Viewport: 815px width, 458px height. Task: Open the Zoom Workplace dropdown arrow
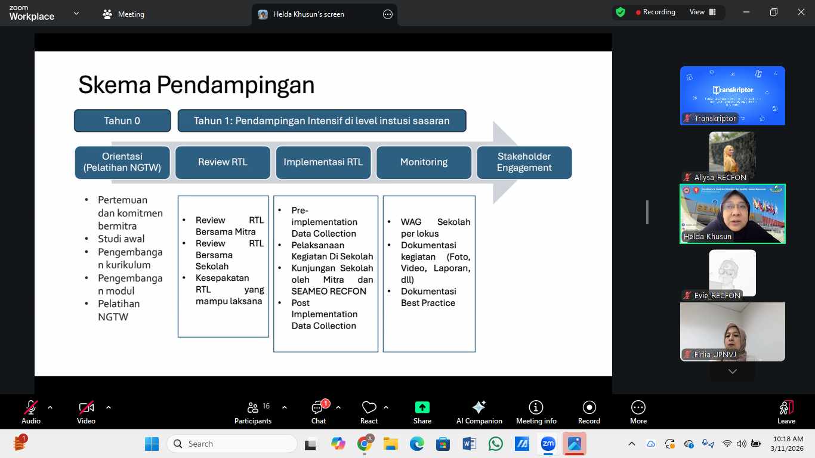(76, 14)
